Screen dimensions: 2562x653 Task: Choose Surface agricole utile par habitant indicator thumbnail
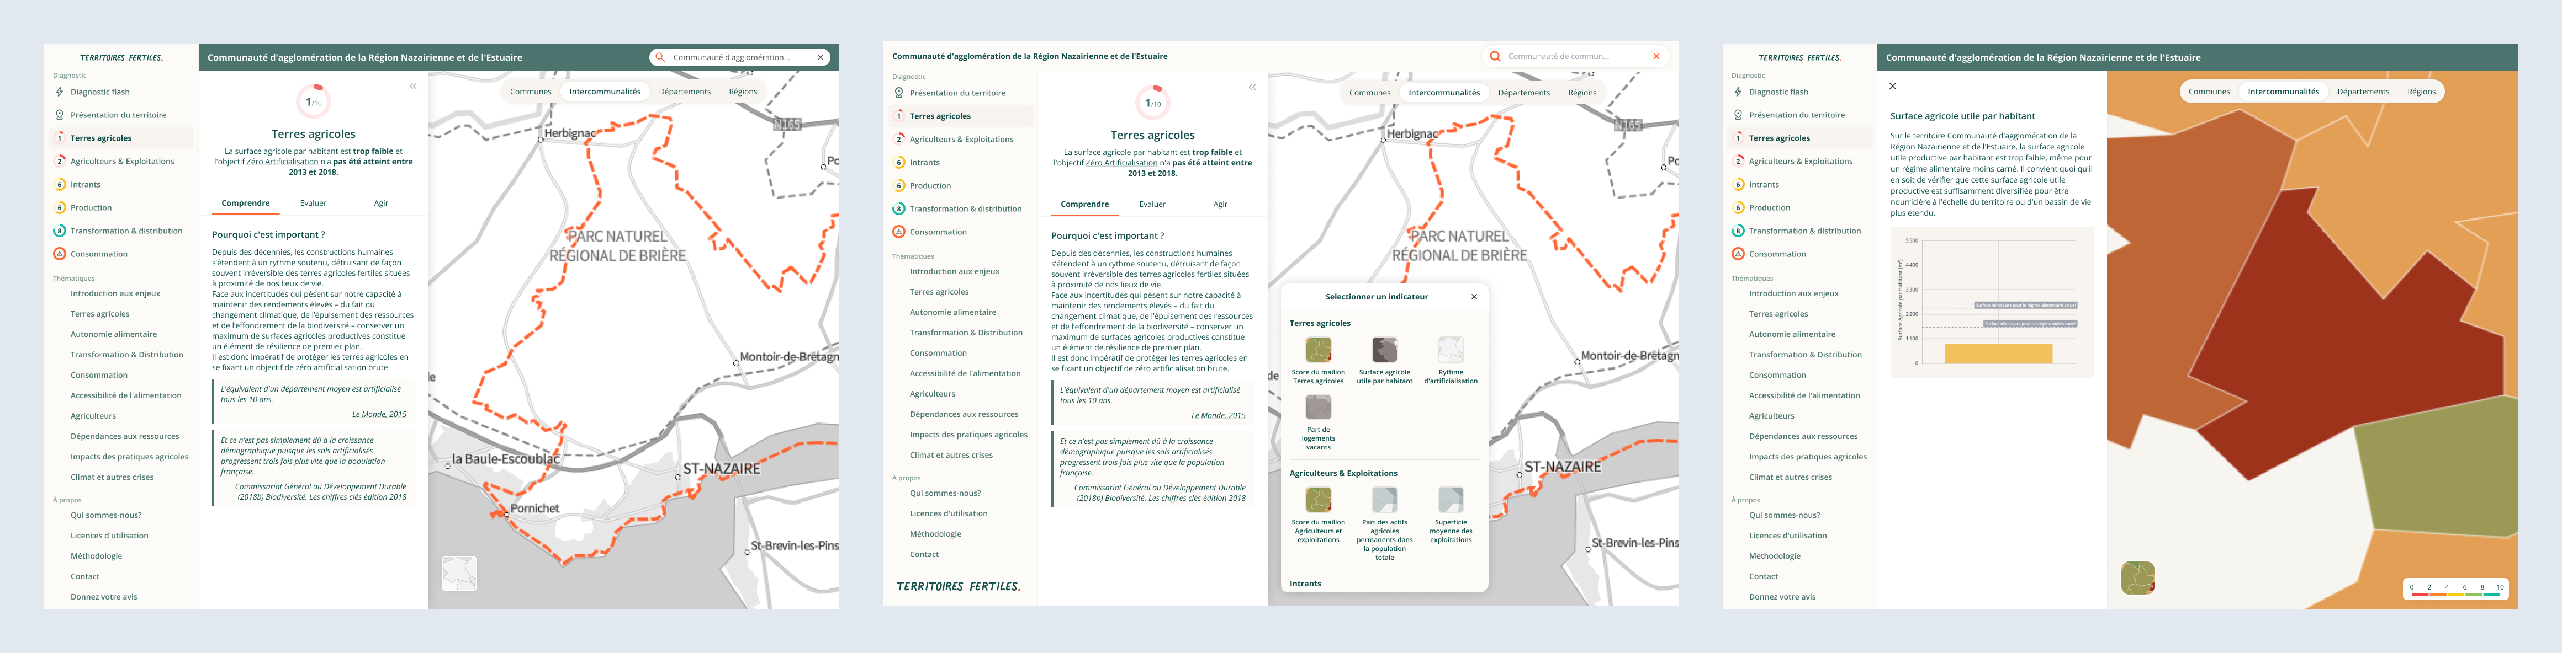[x=1384, y=350]
